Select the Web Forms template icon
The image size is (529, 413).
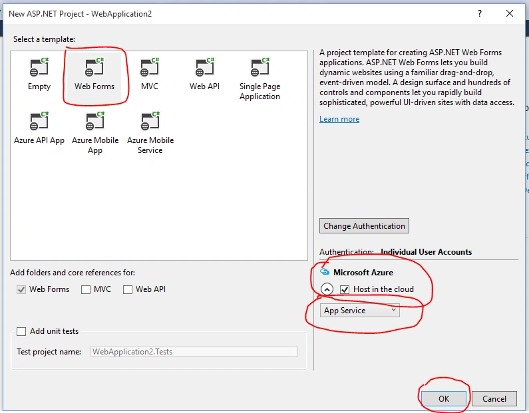tap(94, 67)
